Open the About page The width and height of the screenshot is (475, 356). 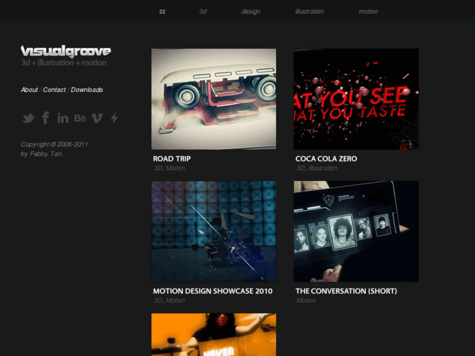[x=29, y=89]
